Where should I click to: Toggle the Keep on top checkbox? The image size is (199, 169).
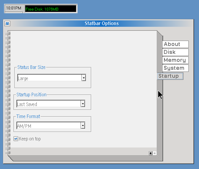16,139
